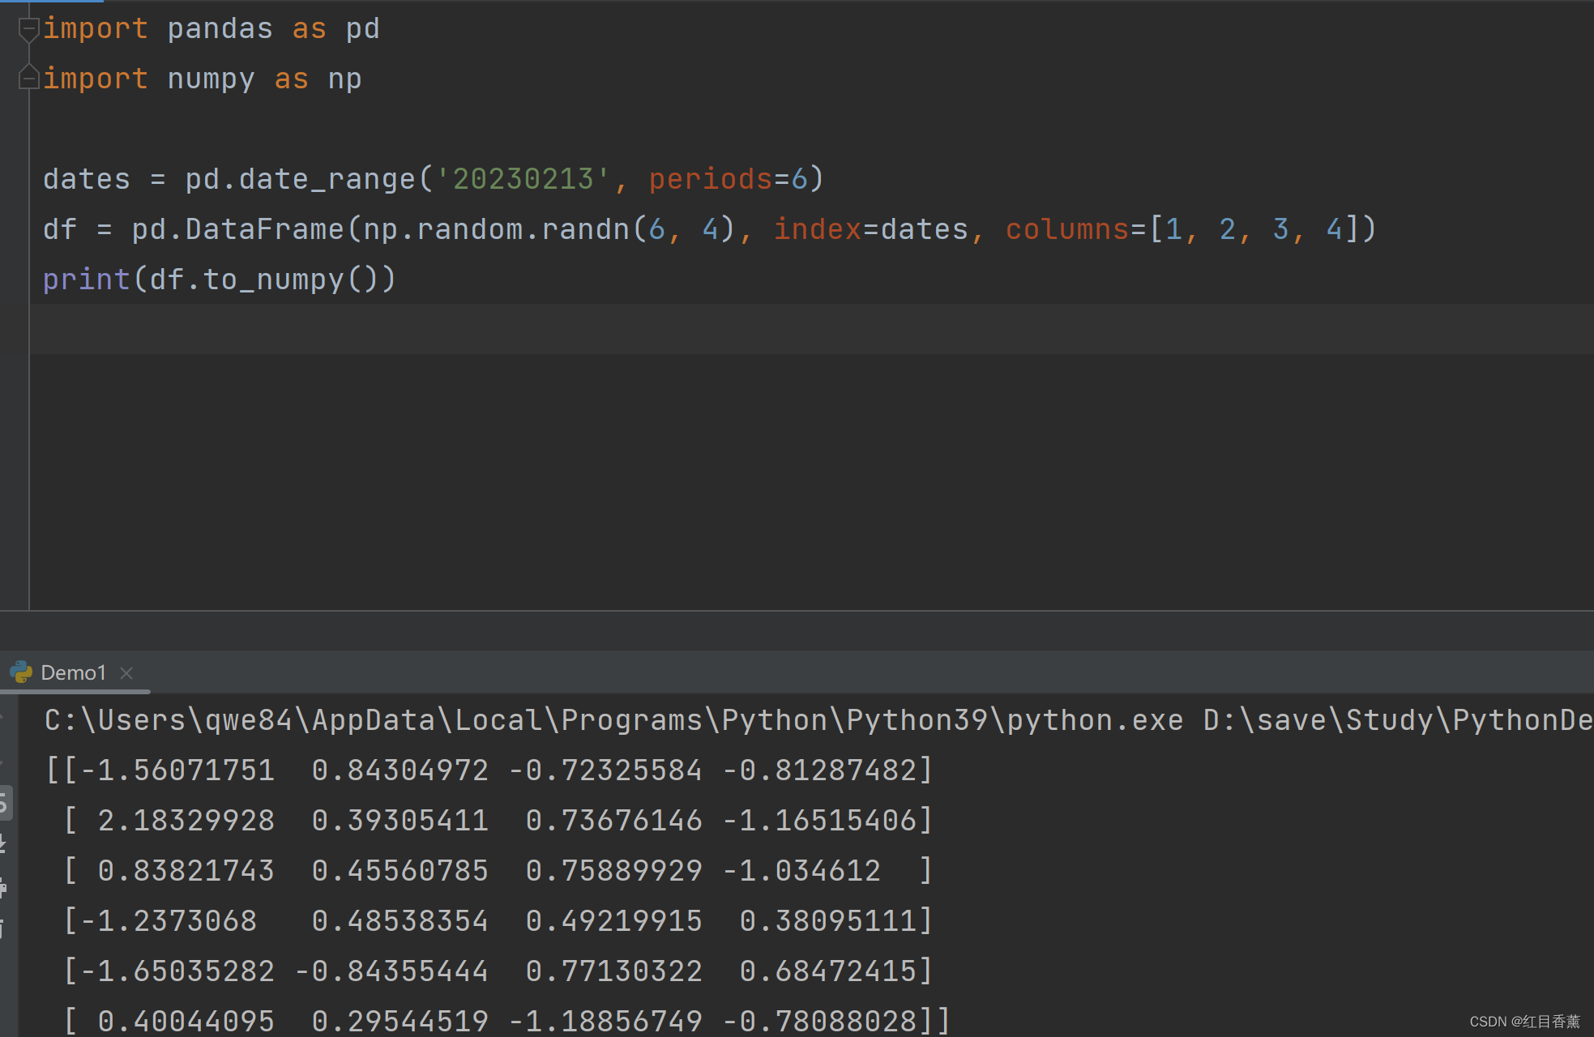Click the Python logo on Demo1 tab
Screen dimensions: 1594x1037
pyautogui.click(x=21, y=672)
